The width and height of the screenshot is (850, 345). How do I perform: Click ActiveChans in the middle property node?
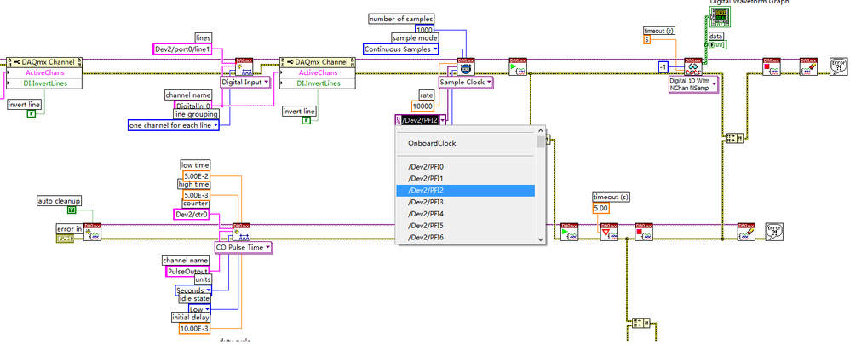pyautogui.click(x=318, y=72)
